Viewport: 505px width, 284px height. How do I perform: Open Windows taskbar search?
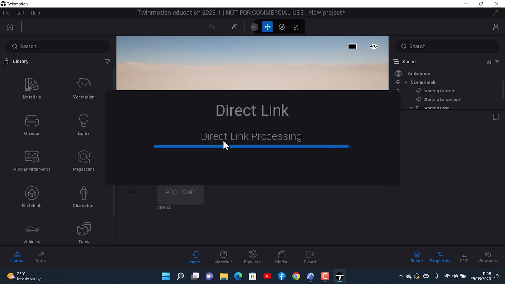(x=180, y=276)
